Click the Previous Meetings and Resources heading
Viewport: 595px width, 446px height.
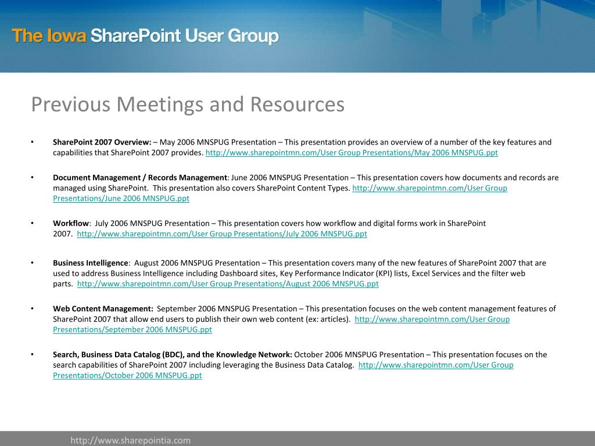pyautogui.click(x=188, y=105)
